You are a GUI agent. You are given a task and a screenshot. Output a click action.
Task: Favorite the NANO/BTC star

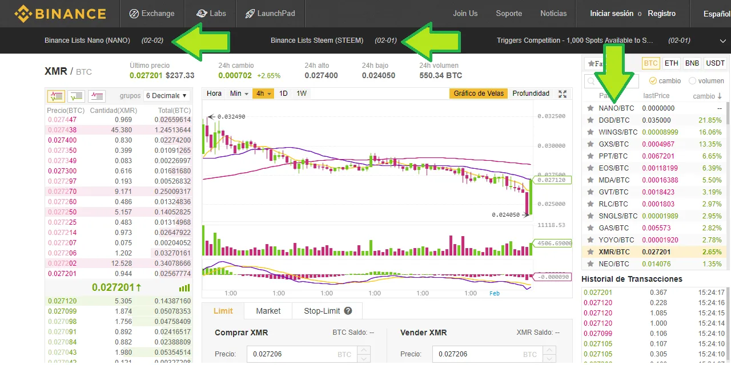point(591,108)
